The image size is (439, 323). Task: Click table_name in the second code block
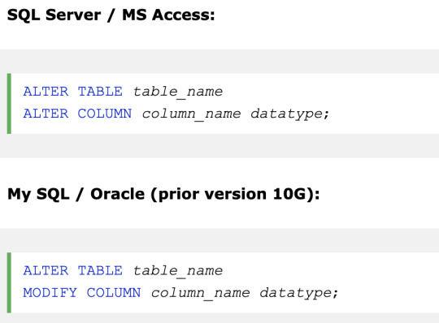pyautogui.click(x=178, y=271)
